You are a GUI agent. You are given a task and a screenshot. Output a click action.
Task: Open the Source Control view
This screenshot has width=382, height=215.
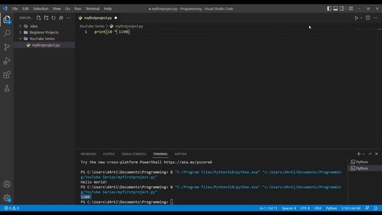pos(7,47)
